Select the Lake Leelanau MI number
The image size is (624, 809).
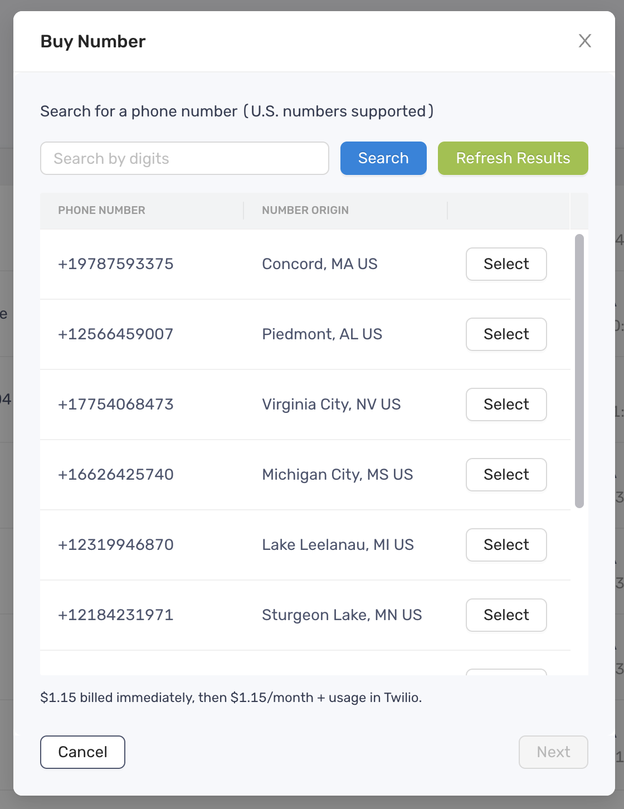click(506, 545)
